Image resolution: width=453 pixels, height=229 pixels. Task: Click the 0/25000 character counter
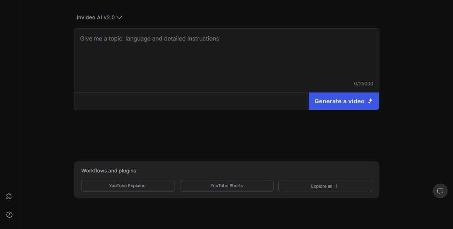(x=363, y=84)
